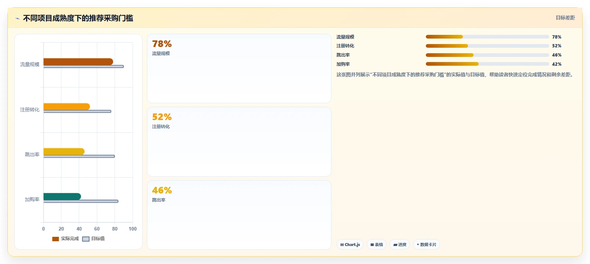The image size is (590, 264).
Task: Click the 流量规模 progress bar
Action: click(x=487, y=37)
